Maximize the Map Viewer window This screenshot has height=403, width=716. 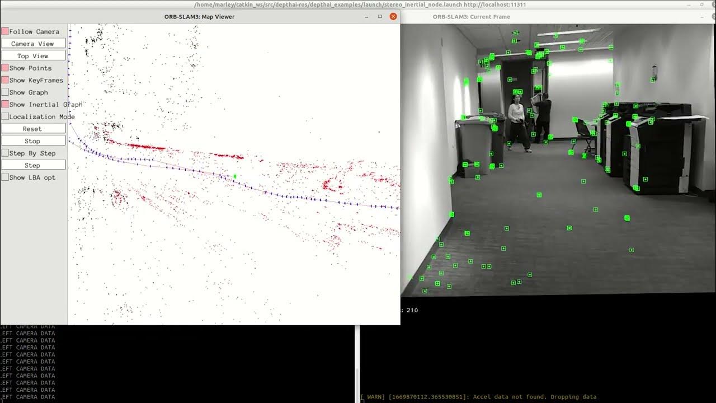click(380, 17)
